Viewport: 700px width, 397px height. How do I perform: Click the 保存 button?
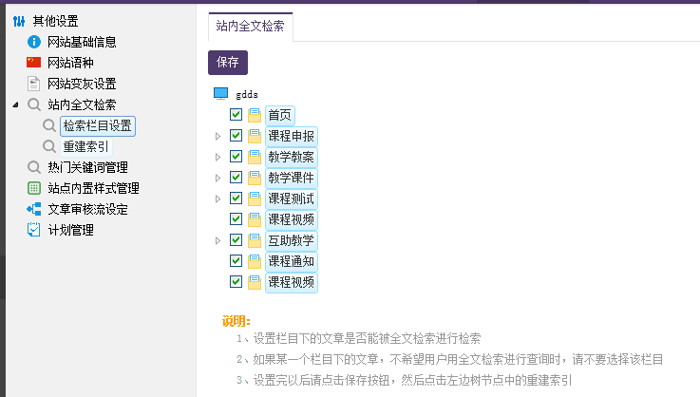(x=228, y=63)
